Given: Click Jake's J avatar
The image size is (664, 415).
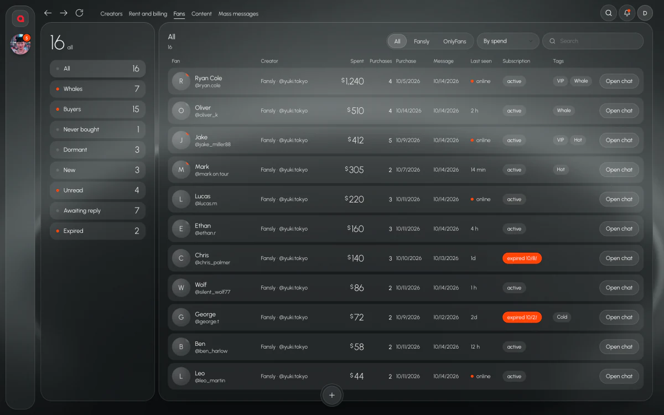Looking at the screenshot, I should tap(181, 140).
